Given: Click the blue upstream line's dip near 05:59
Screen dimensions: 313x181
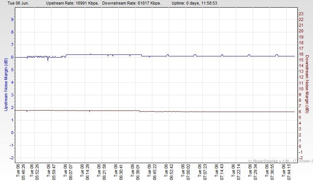Looking at the screenshot, I should tap(48, 59).
